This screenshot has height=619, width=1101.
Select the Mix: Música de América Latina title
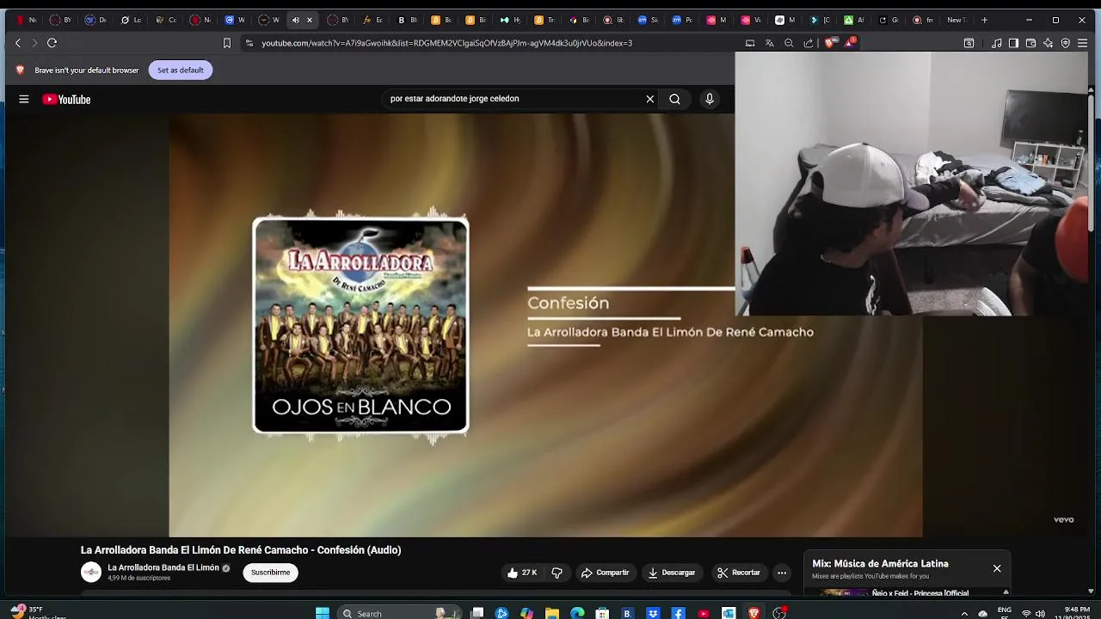(x=880, y=564)
